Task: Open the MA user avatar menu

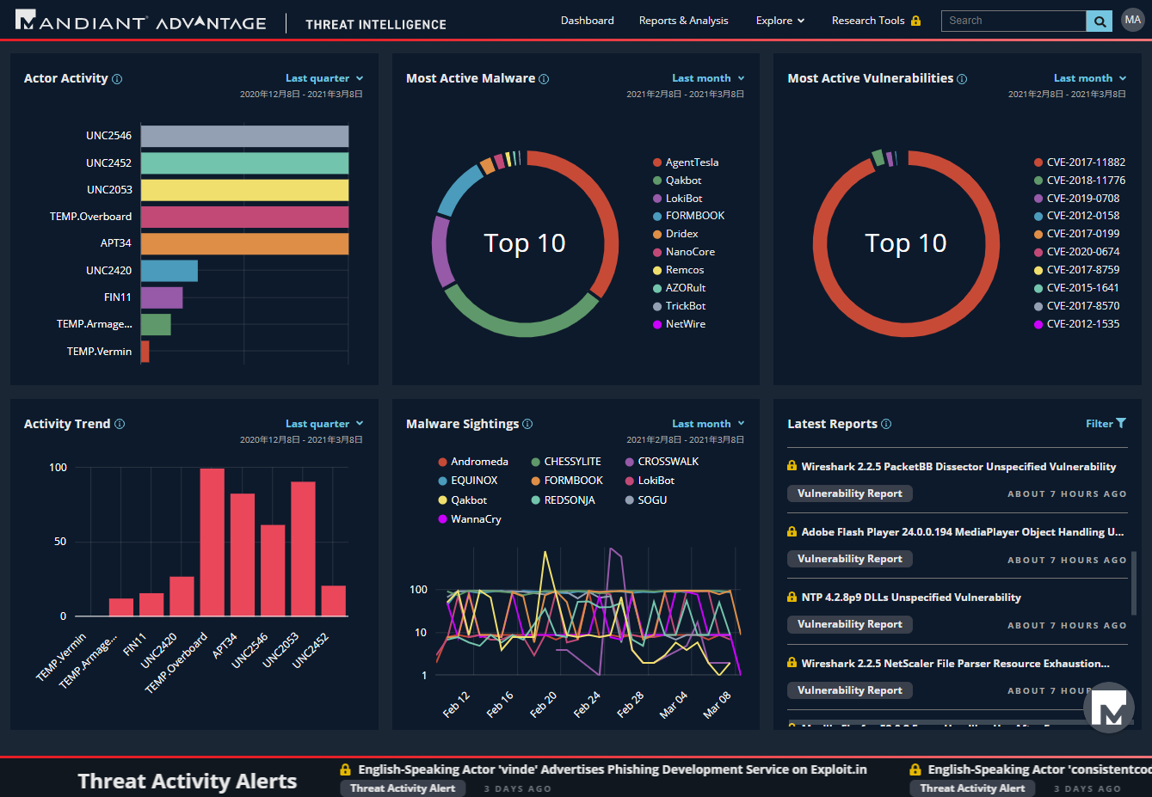Action: click(x=1132, y=21)
